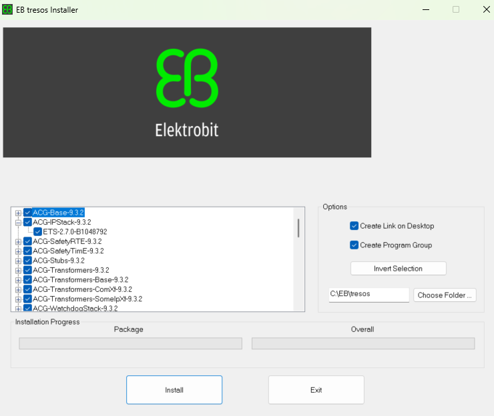Click the Elektrobit logo banner
The height and width of the screenshot is (416, 494).
pos(187,92)
